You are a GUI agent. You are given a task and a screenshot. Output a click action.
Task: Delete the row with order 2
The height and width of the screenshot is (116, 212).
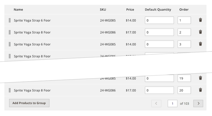pos(200,32)
